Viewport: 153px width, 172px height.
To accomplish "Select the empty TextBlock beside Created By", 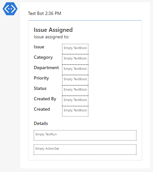I will (75, 101).
